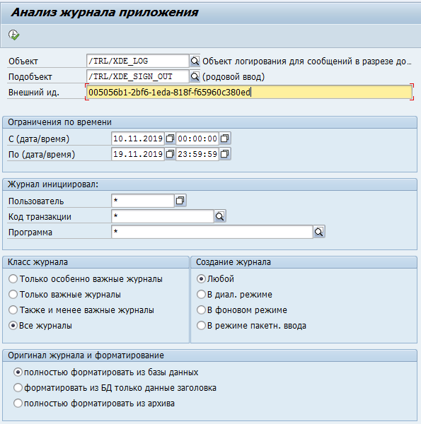Click into the Внешний ид. input field

249,92
